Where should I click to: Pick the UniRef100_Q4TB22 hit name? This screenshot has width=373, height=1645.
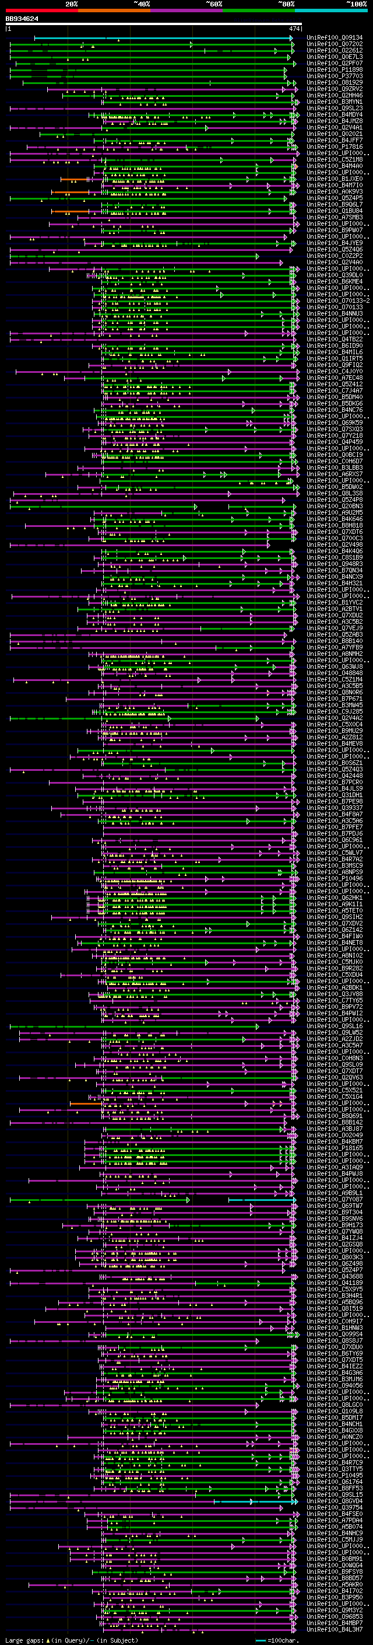click(x=335, y=339)
